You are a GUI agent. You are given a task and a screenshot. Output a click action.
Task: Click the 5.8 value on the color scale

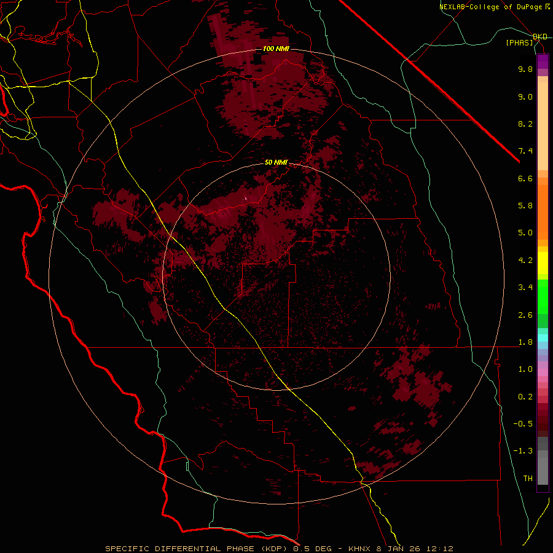click(525, 206)
